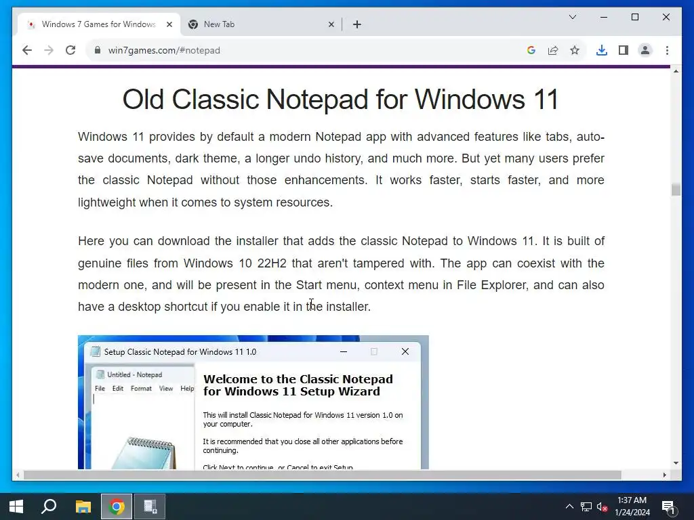Open the notification center icon
The height and width of the screenshot is (520, 694).
(x=668, y=506)
